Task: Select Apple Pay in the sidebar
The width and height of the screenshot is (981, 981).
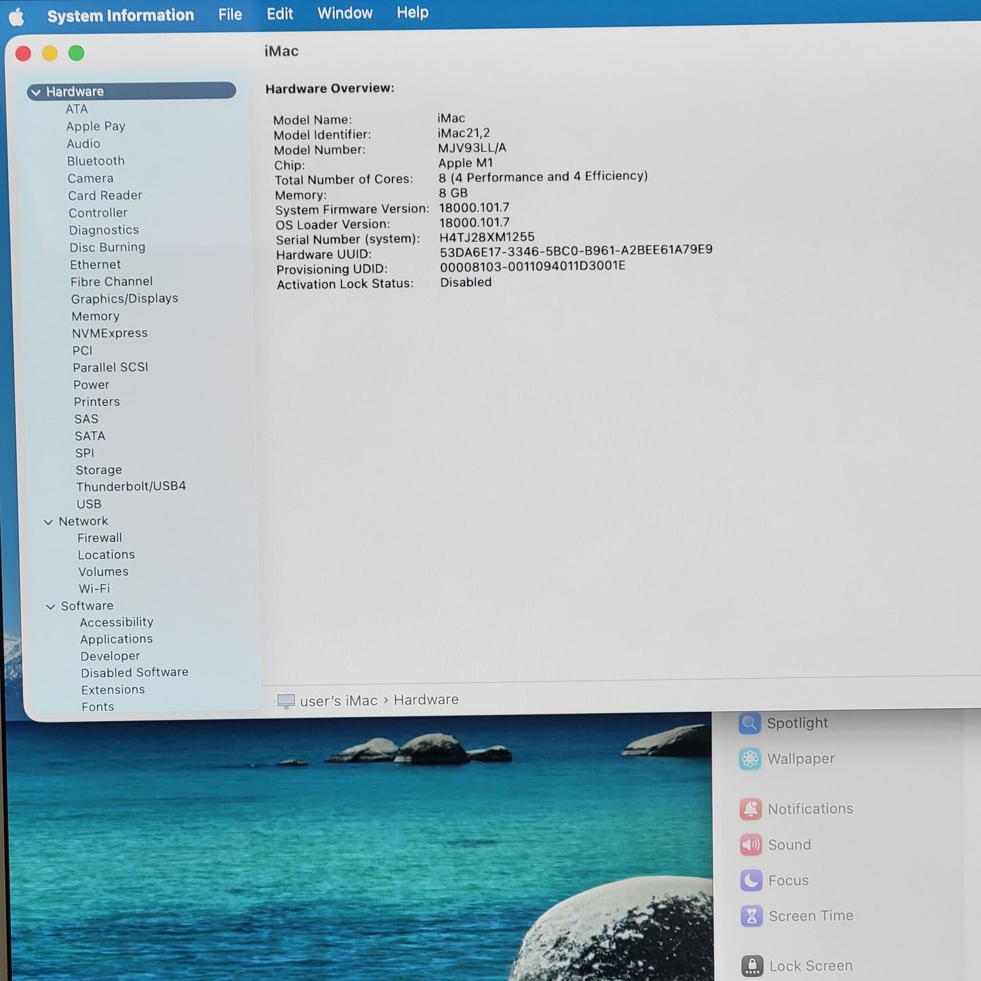Action: click(x=96, y=126)
